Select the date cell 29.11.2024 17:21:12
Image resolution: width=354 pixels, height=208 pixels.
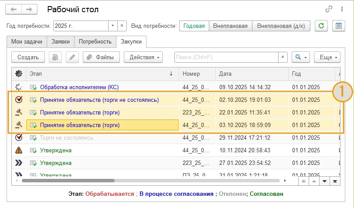(x=252, y=138)
